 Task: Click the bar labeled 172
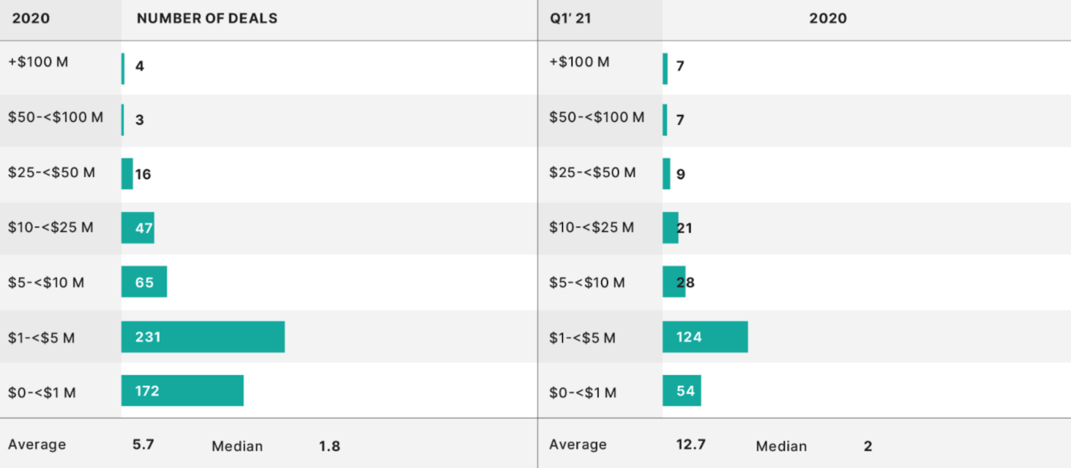[182, 391]
